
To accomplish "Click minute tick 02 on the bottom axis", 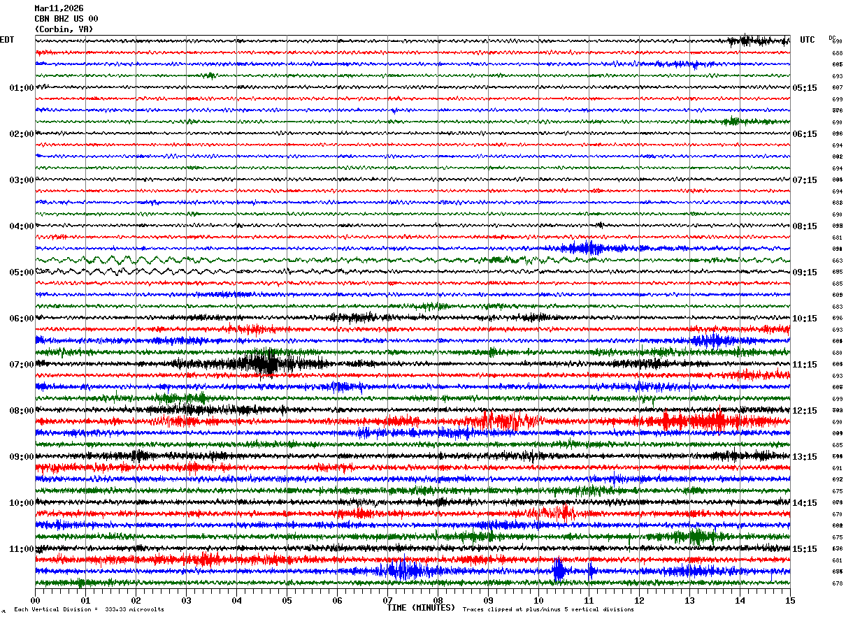I will 136,600.
